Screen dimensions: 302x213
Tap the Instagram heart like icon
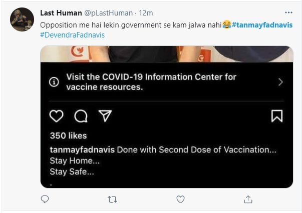click(x=56, y=116)
